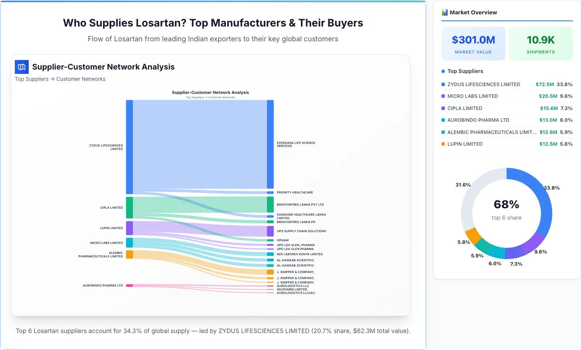Image resolution: width=581 pixels, height=350 pixels.
Task: Click the 68% label inside the donut chart
Action: 506,204
